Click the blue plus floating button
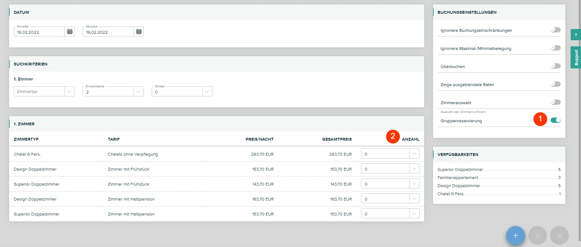This screenshot has height=247, width=581. 515,235
